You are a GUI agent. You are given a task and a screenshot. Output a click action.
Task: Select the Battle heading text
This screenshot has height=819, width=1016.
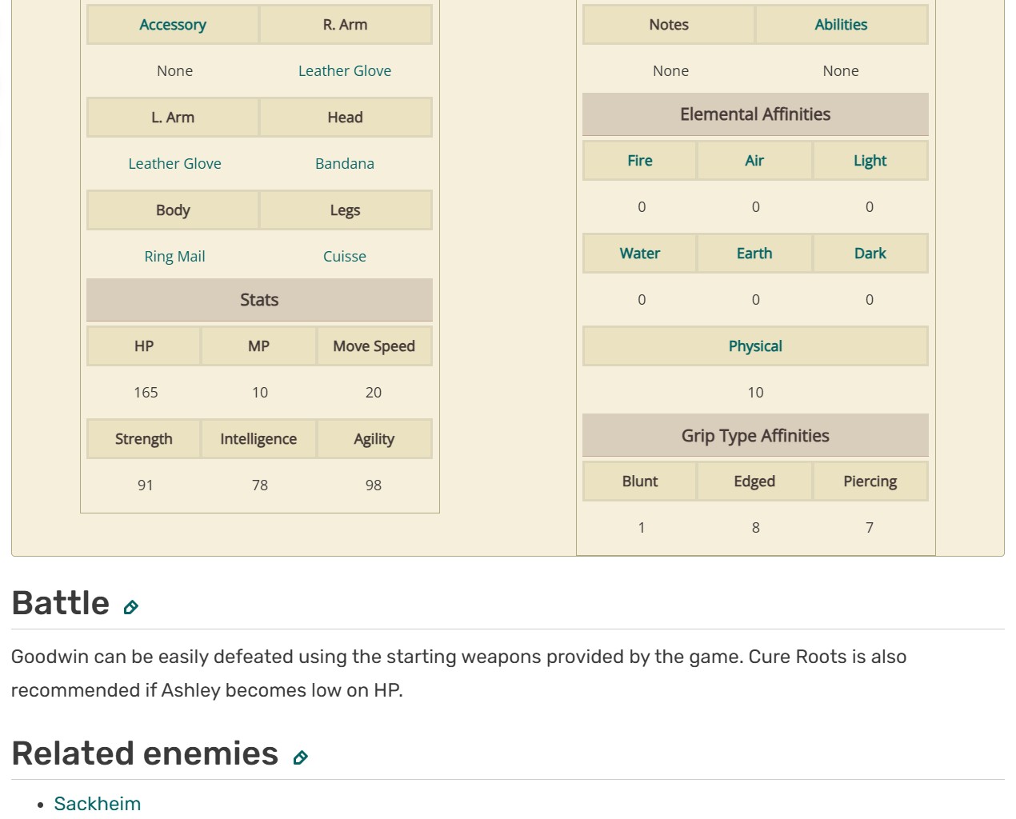[61, 603]
